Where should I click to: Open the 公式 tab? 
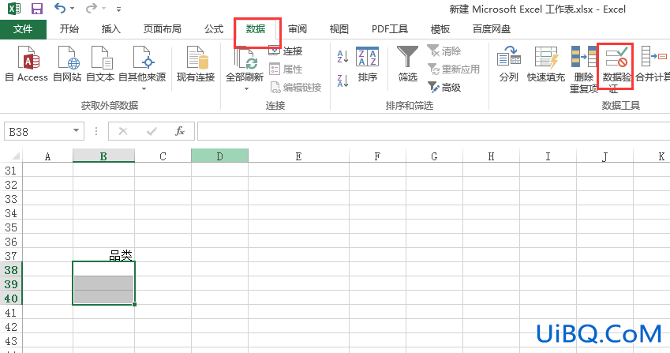tap(214, 29)
